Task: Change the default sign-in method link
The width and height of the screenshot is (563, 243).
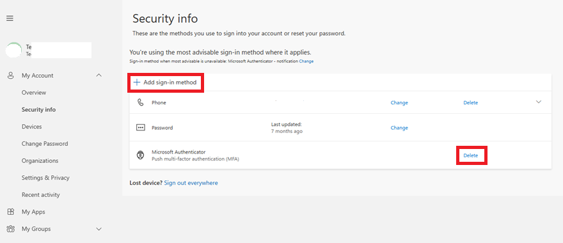Action: (x=306, y=61)
